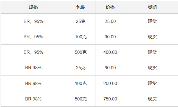Viewport: 178px width, 107px height.
Task: Select BR 98% spec in the 60.00 row
Action: [33, 68]
